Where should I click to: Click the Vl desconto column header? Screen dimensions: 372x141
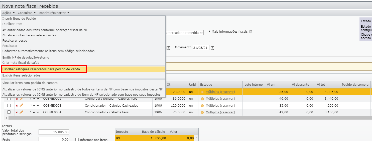tap(302, 85)
